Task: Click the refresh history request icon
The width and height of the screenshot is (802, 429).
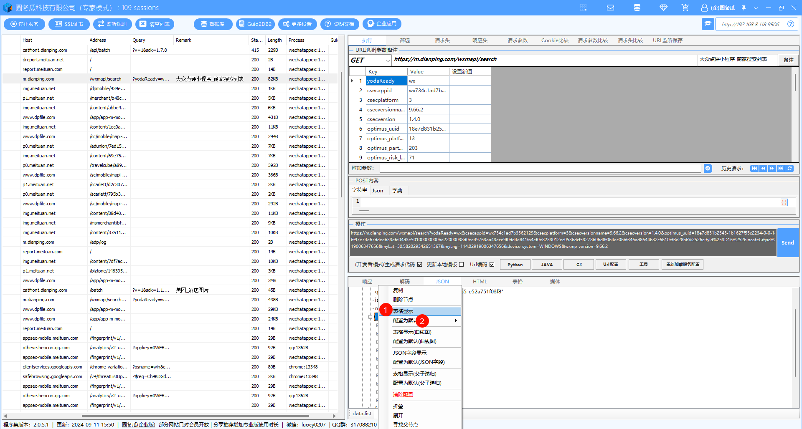Action: pos(789,169)
